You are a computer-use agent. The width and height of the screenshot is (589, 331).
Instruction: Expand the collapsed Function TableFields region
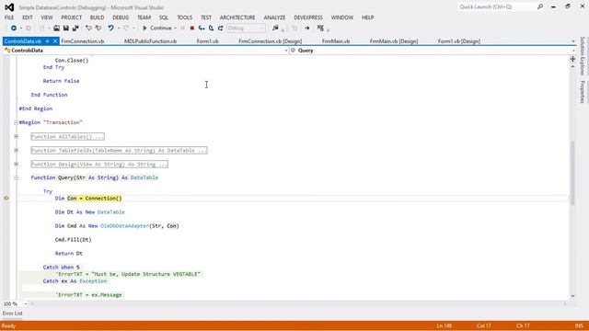pos(17,151)
